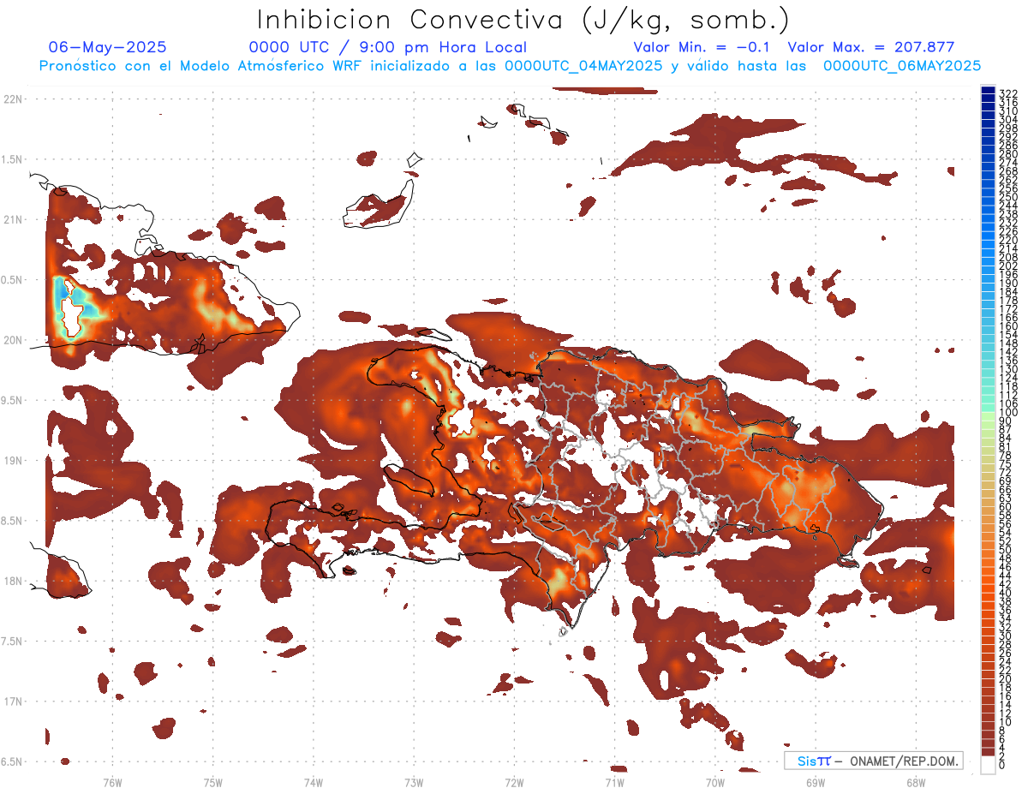Click the clipped '8.5N' latitude label
The width and height of the screenshot is (1028, 794).
tap(12, 521)
